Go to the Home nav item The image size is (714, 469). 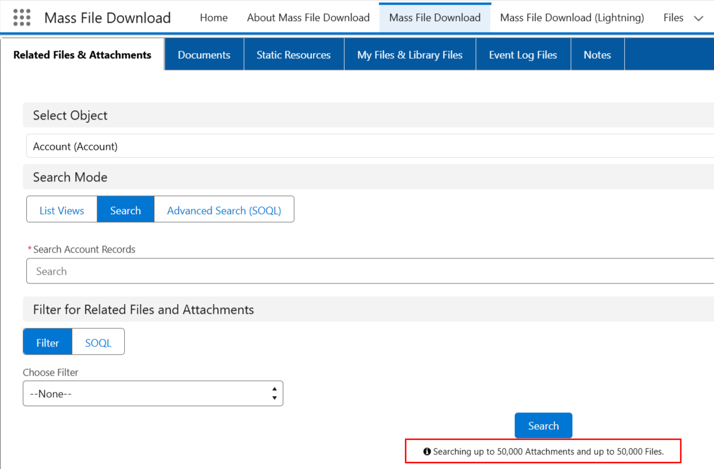coord(214,17)
